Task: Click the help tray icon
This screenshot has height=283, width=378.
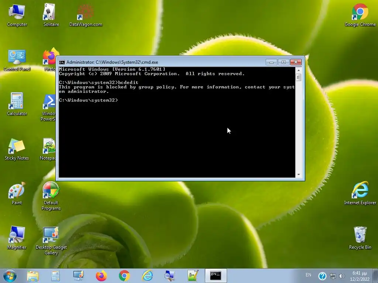Action: (322, 276)
